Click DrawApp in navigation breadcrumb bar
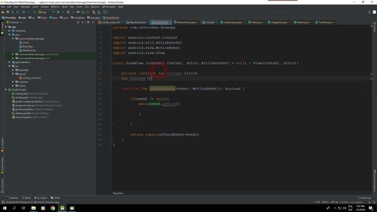377x212 pixels. click(9, 18)
